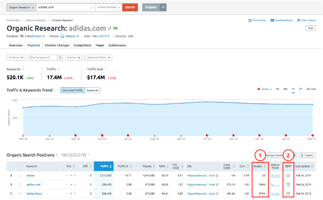Sort by Last Update column arrows
Screen dimensions: 323x200
tap(312, 166)
